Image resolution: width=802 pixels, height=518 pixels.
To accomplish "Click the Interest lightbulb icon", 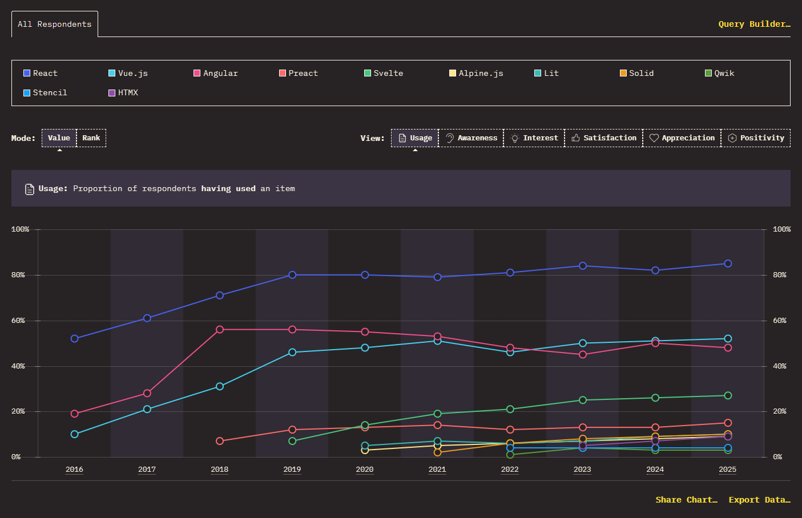I will pyautogui.click(x=515, y=139).
